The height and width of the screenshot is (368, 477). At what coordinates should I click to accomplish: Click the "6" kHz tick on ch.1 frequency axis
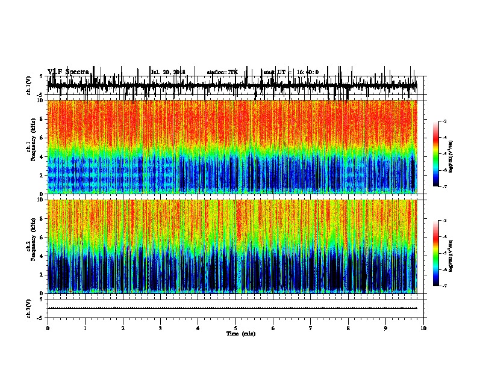click(42, 138)
